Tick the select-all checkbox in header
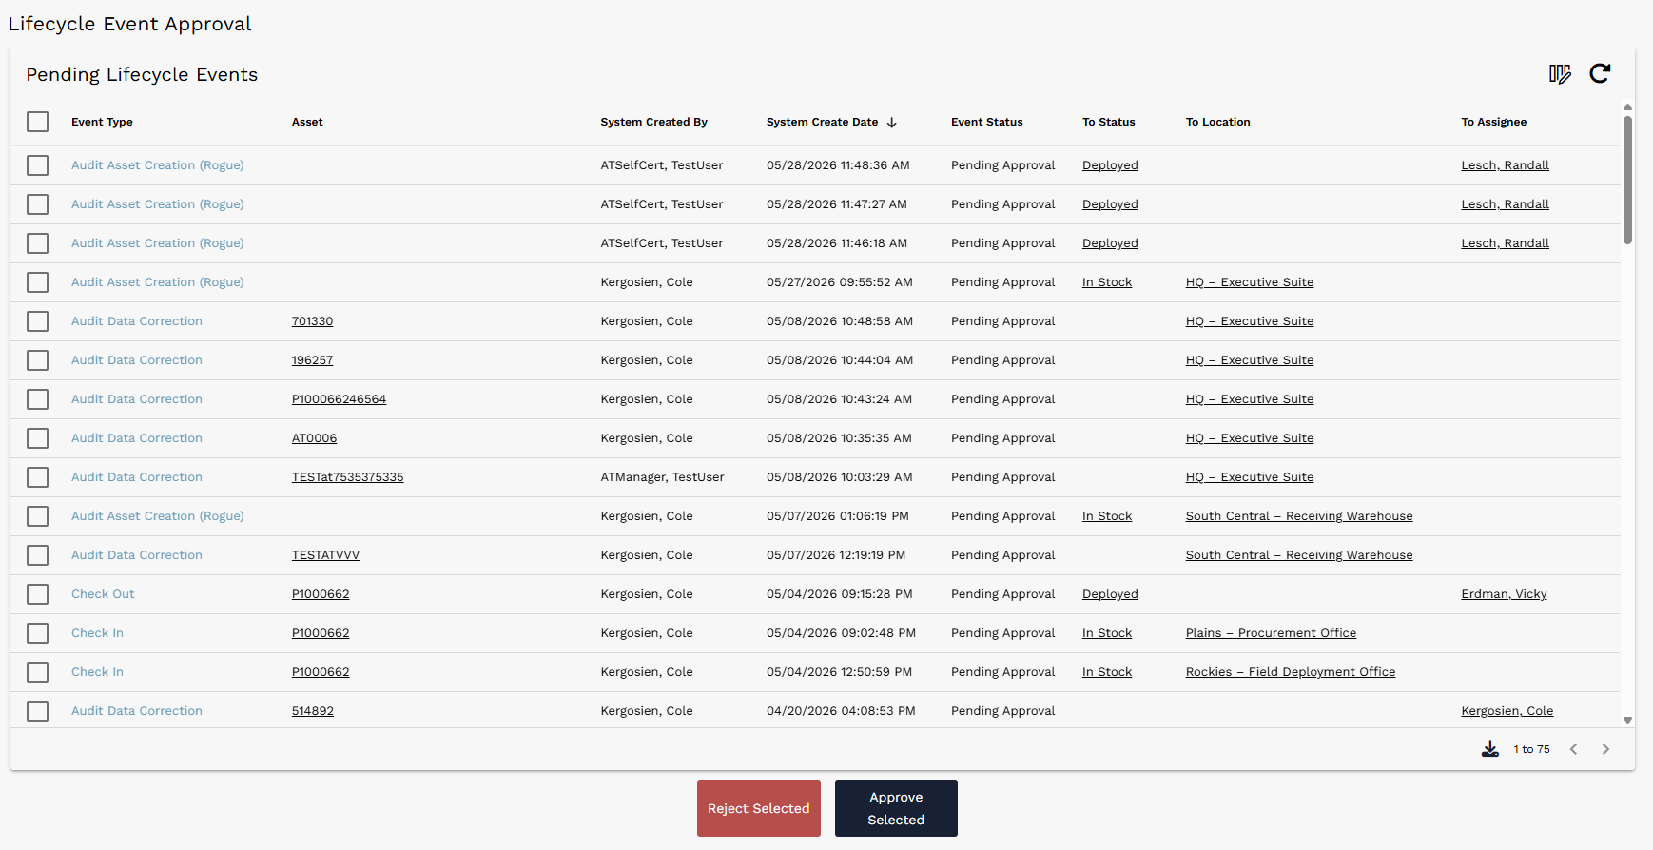 [38, 122]
